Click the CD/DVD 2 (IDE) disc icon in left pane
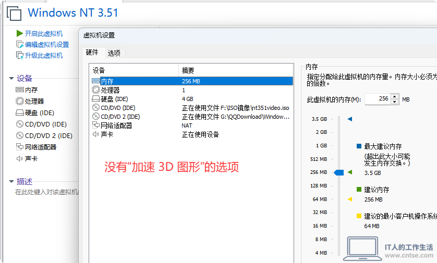The image size is (437, 263). (19, 135)
